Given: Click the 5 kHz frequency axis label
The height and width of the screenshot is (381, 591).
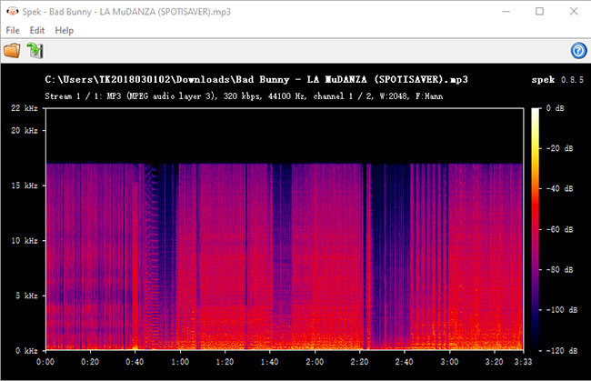Looking at the screenshot, I should 26,296.
